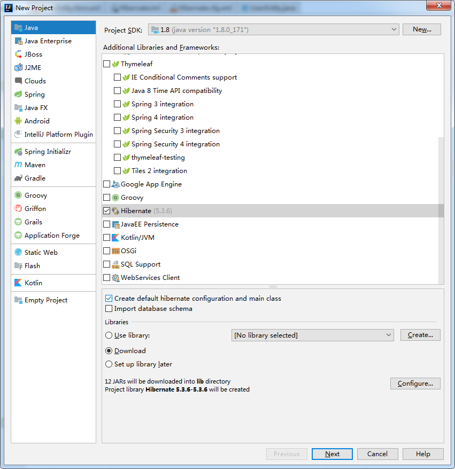This screenshot has width=455, height=469.
Task: Enable Import database schema checkbox
Action: click(x=109, y=308)
